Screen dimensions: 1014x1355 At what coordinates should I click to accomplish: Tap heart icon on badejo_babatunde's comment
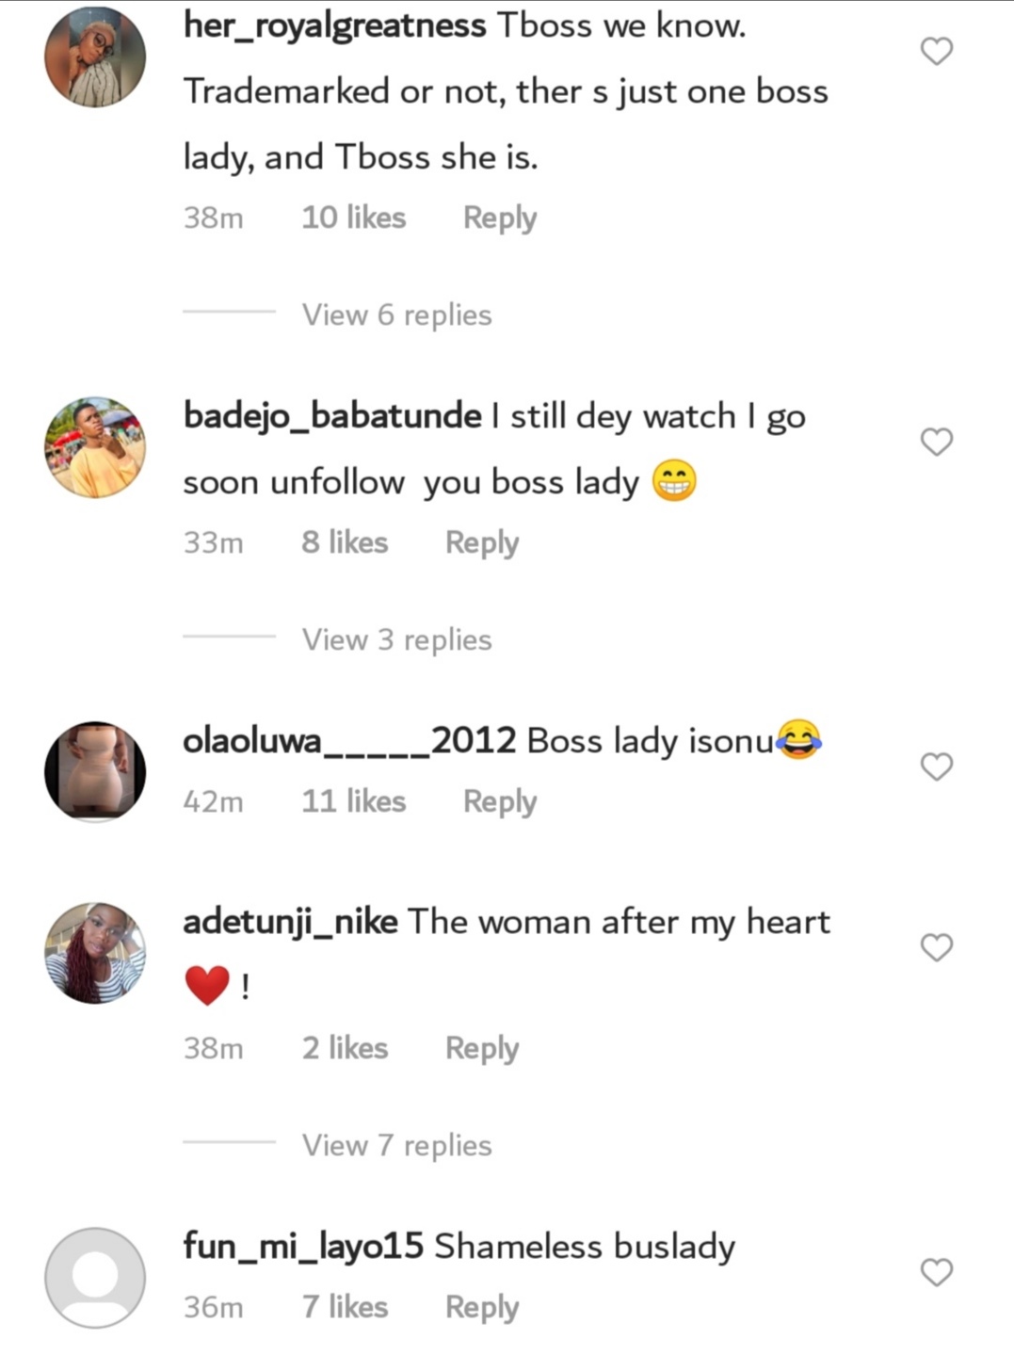[x=936, y=442]
